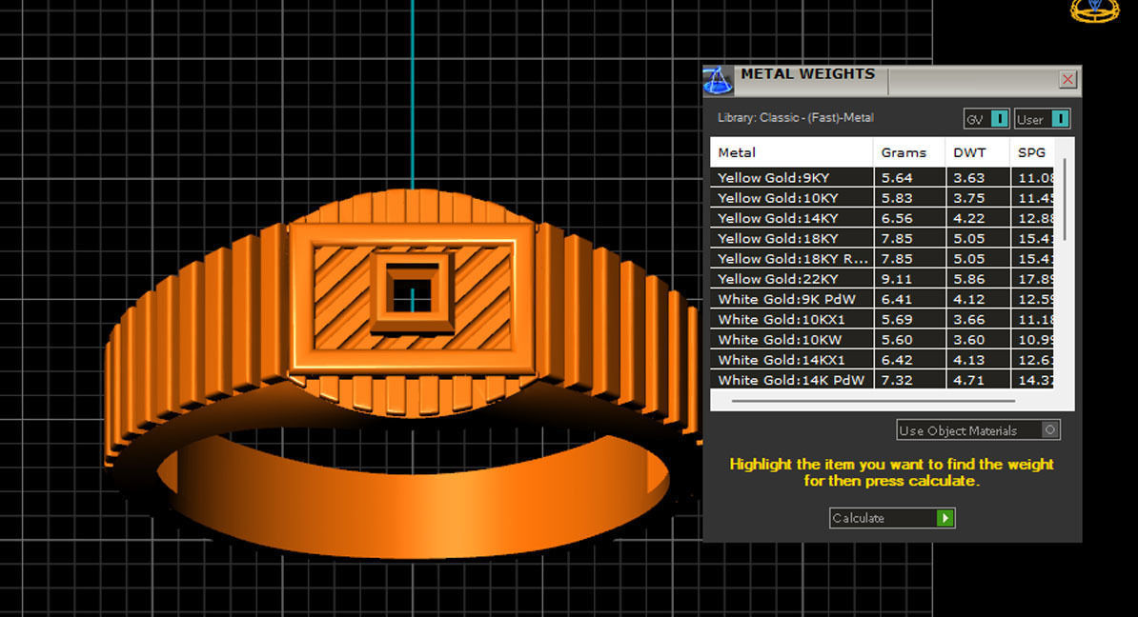Screen dimensions: 1138x617
Task: Toggle the GV library switch
Action: 999,119
